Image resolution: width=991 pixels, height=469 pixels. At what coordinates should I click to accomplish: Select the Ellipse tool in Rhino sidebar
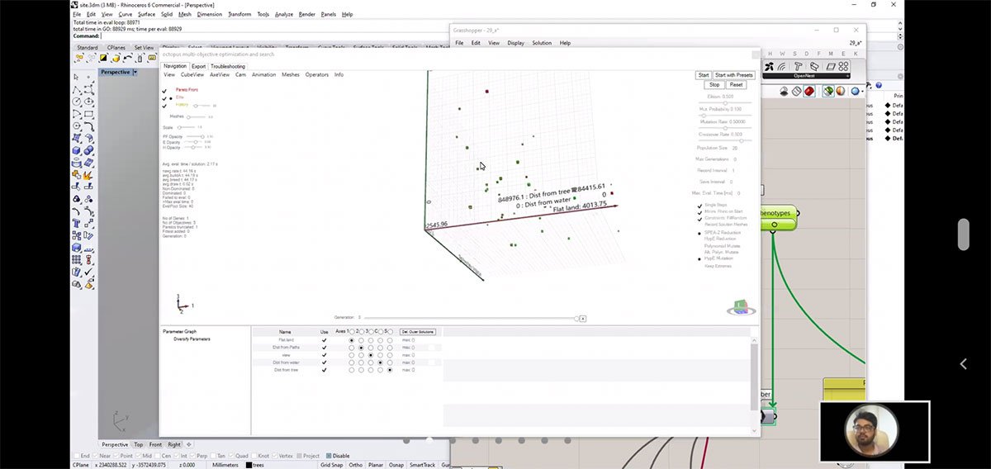click(88, 102)
